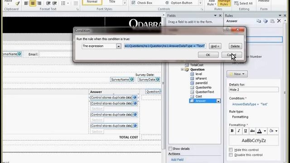Open the bullets list dropdown arrow
Image resolution: width=290 pixels, height=163 pixels.
pos(68,3)
